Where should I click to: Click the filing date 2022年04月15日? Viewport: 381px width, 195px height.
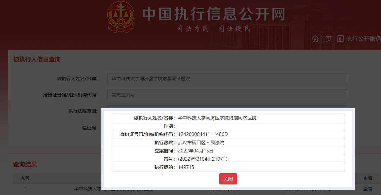pos(195,151)
